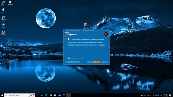Select the Driver Booster installer desktop icon
The height and width of the screenshot is (97, 173).
[x=85, y=26]
